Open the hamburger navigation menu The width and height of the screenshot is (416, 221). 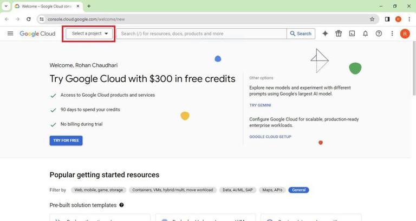click(10, 34)
